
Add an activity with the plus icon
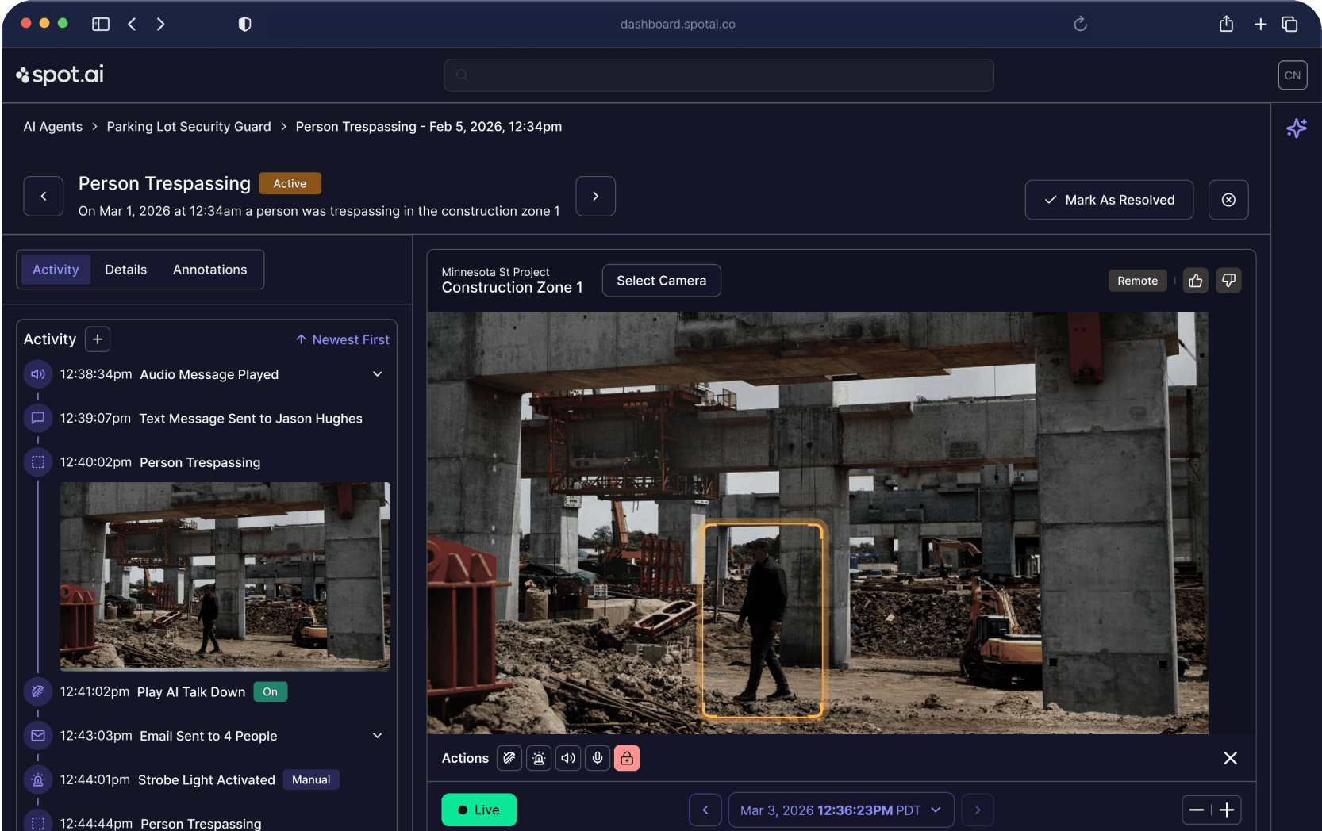coord(98,339)
